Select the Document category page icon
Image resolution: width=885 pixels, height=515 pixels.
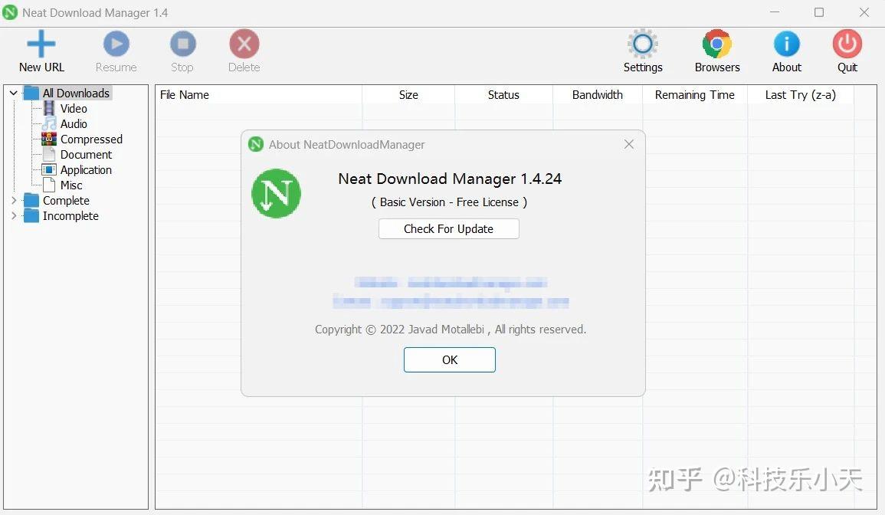click(50, 154)
